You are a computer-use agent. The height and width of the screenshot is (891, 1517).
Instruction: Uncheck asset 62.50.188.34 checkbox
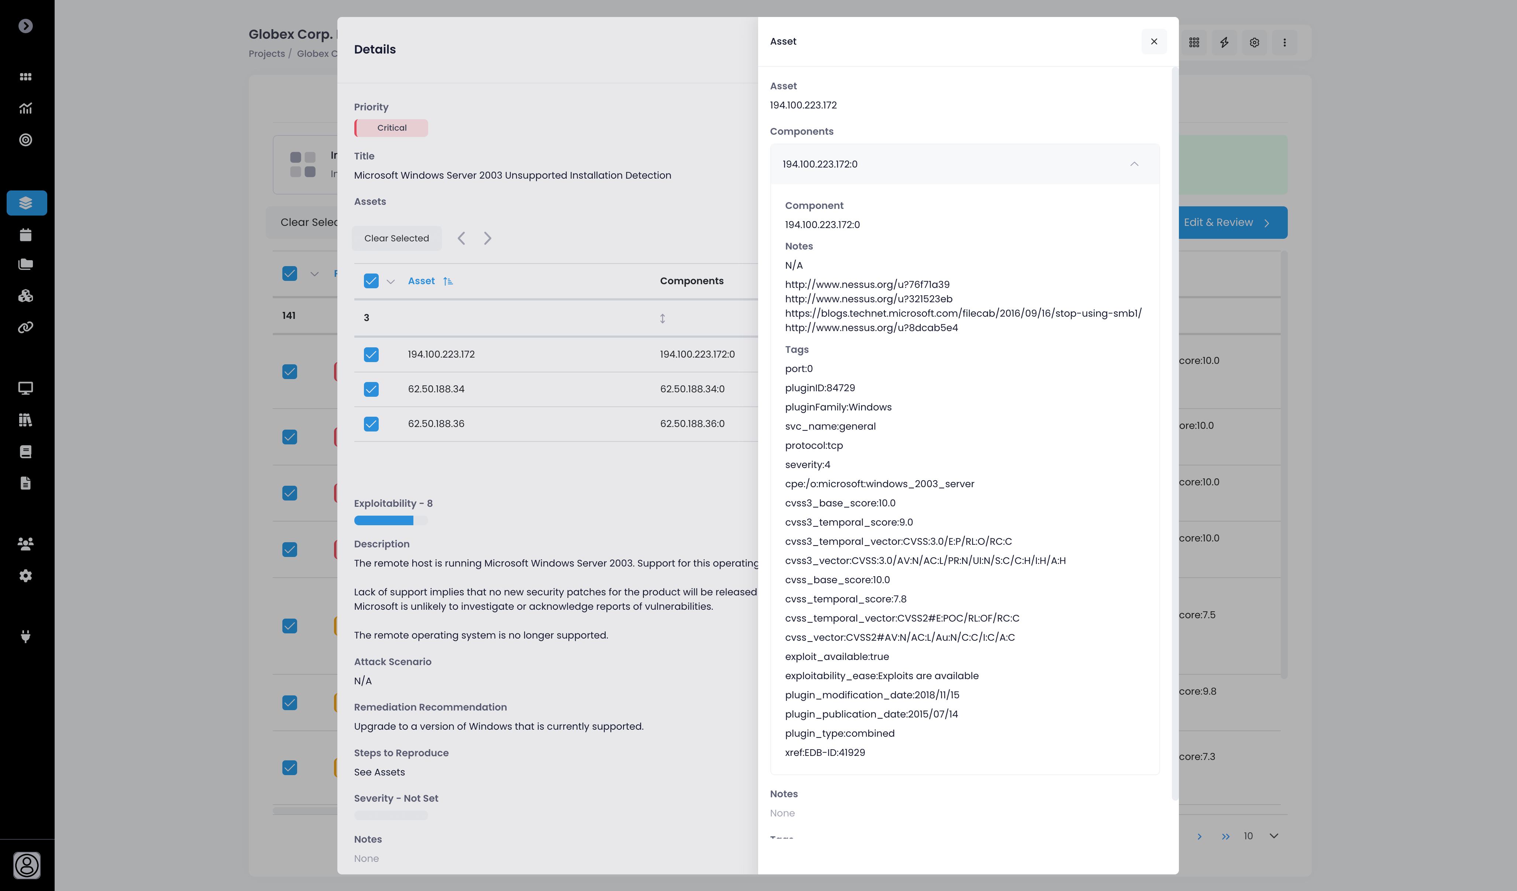(371, 389)
